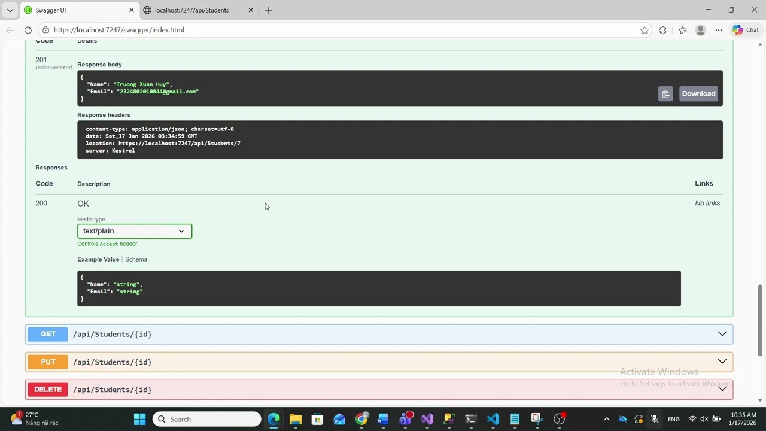Switch to localhost:7247/api/Students tab
The width and height of the screenshot is (766, 431).
click(199, 10)
